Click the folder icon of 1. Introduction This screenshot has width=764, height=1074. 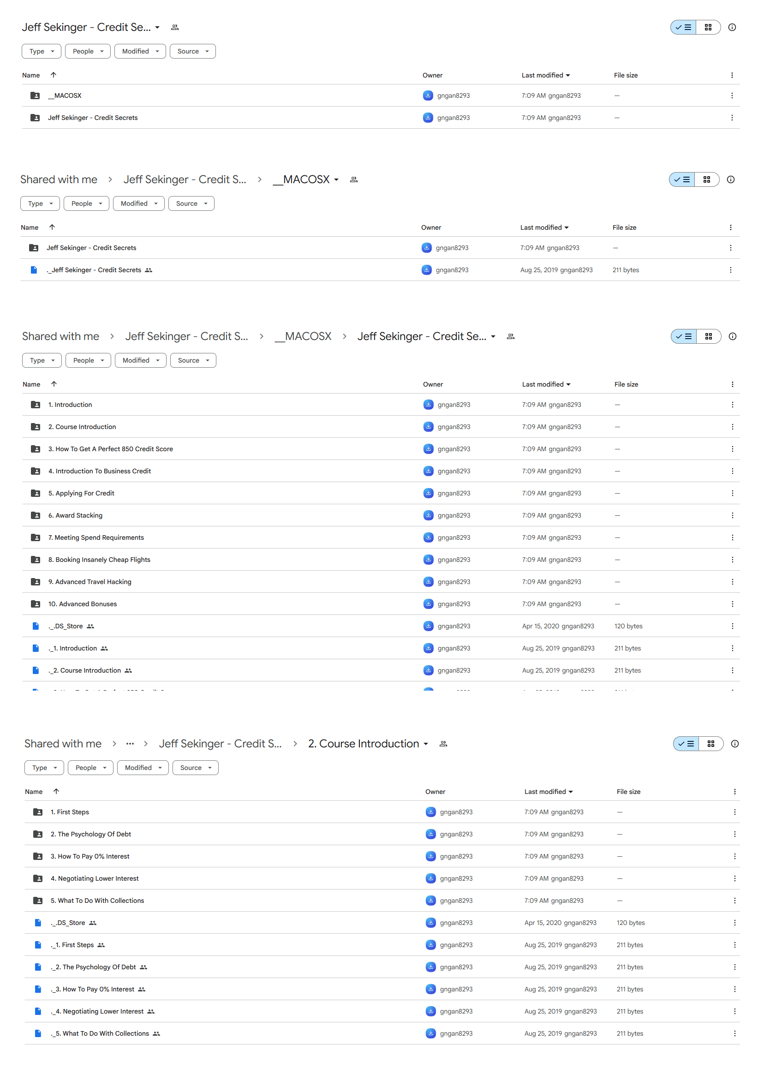35,405
